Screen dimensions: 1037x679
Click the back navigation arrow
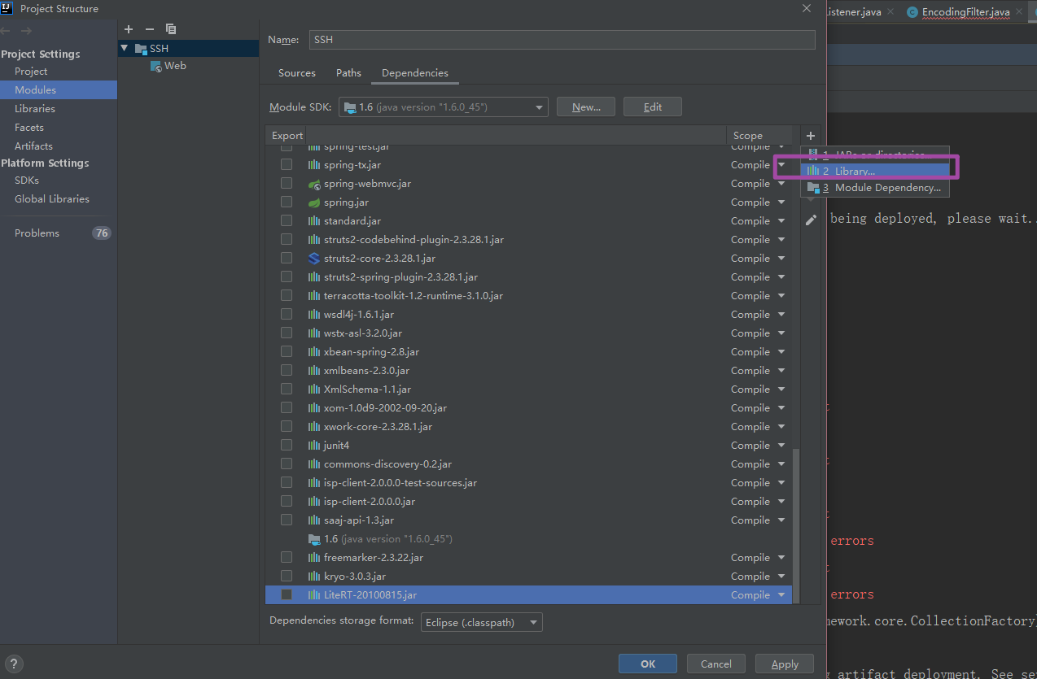pyautogui.click(x=7, y=31)
